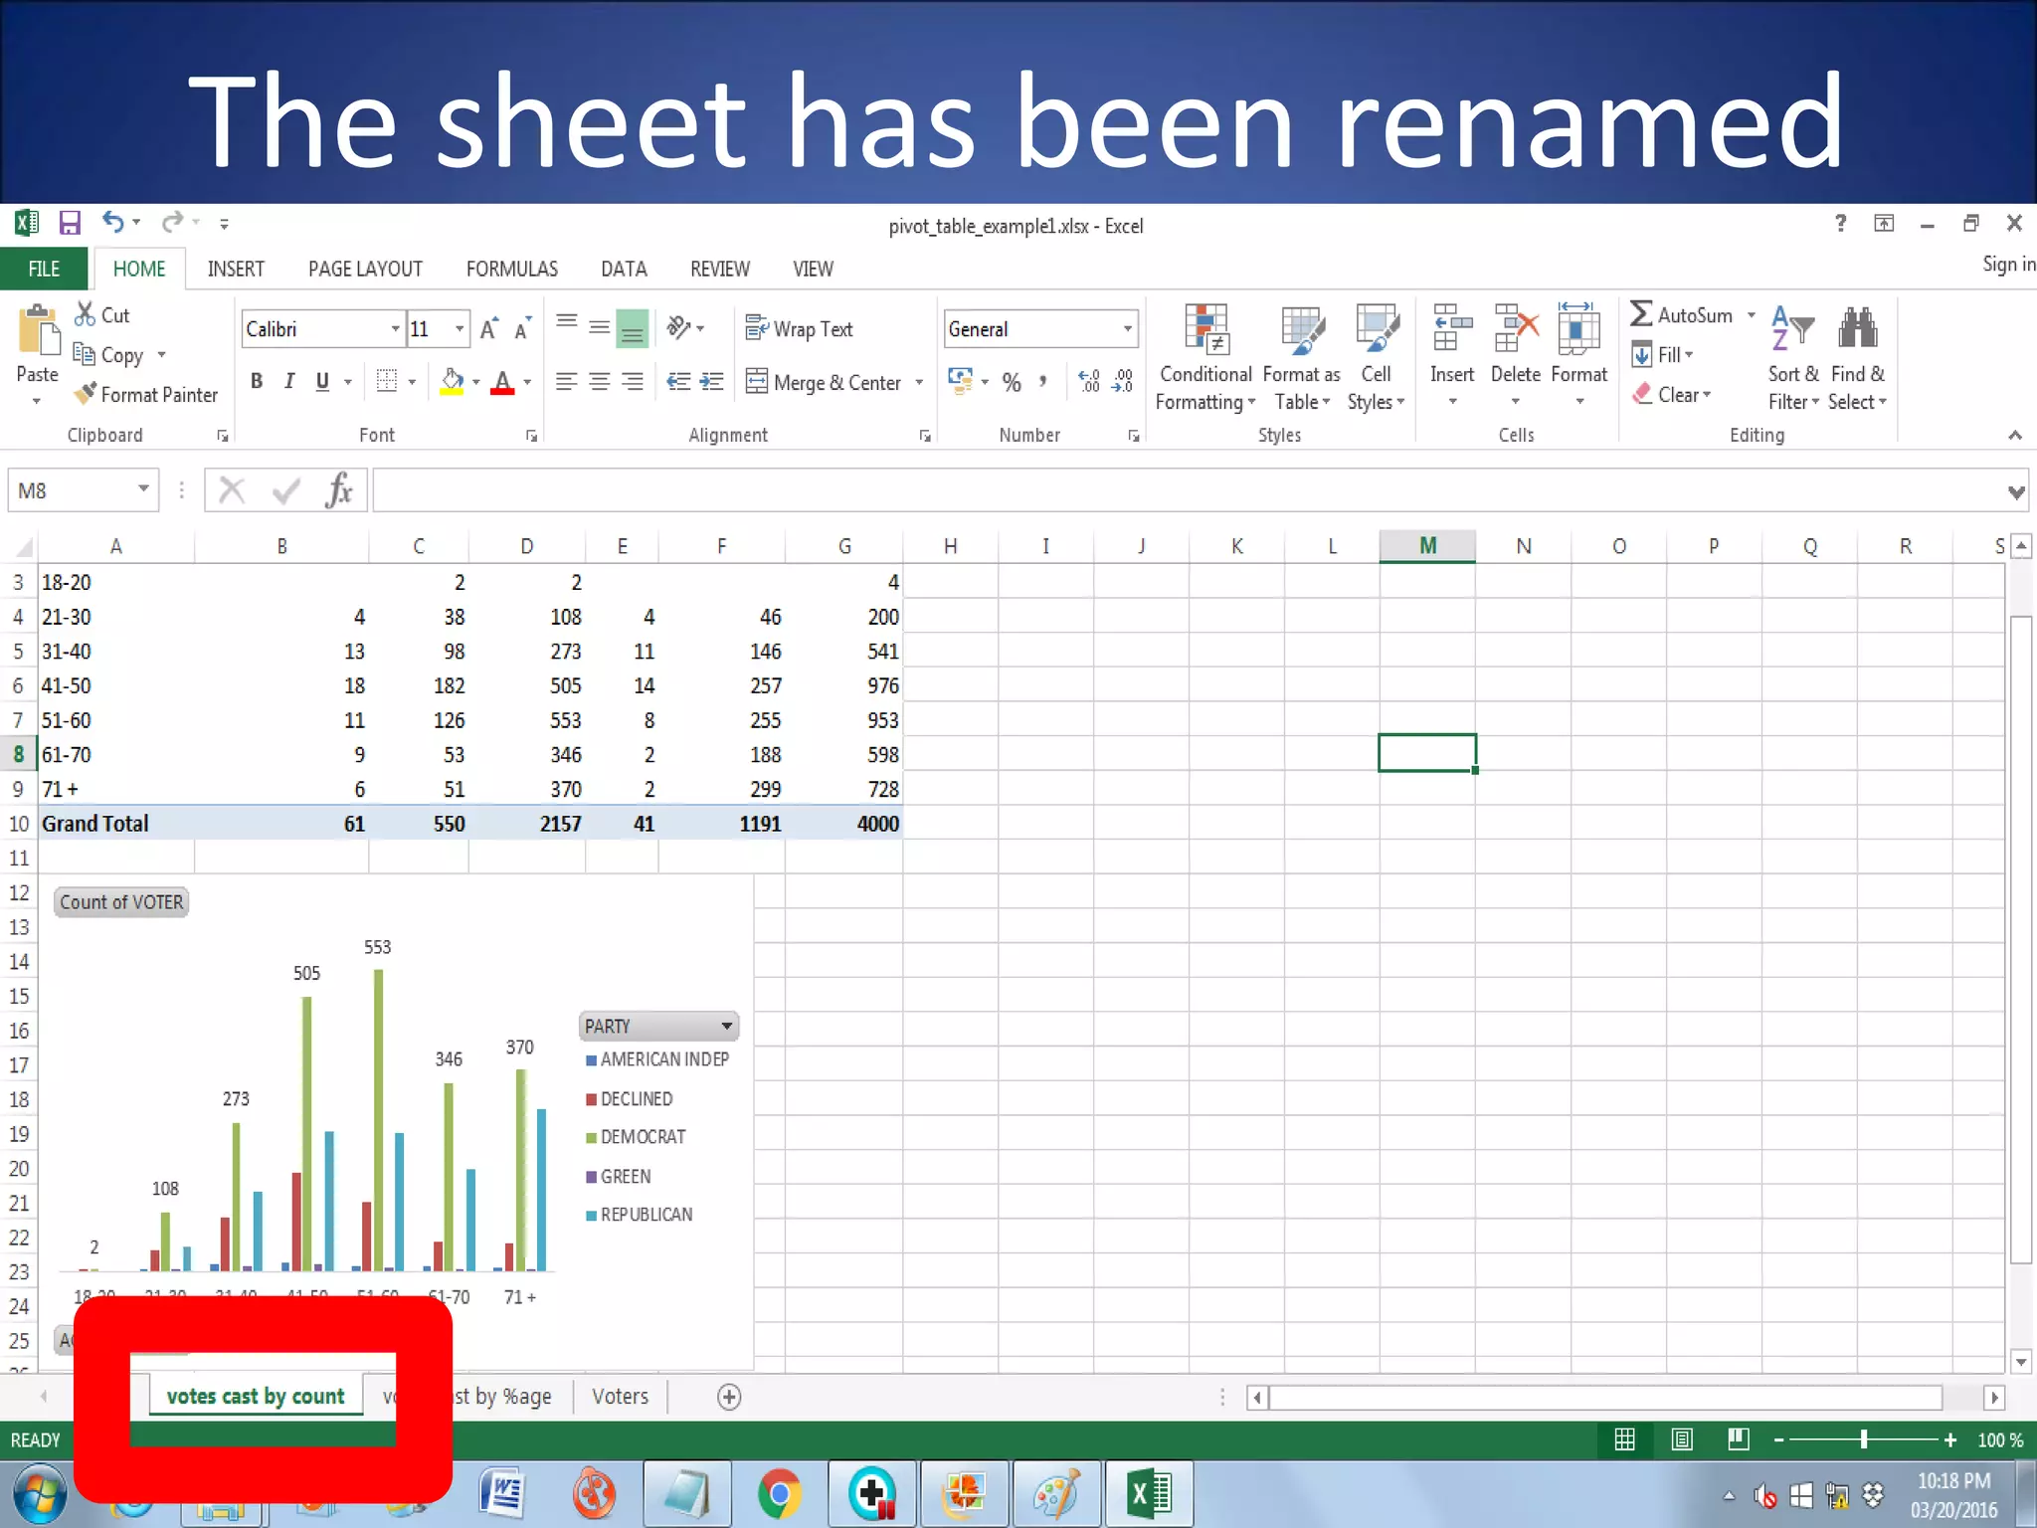Open the General number format dropdown
2037x1528 pixels.
click(x=1128, y=329)
